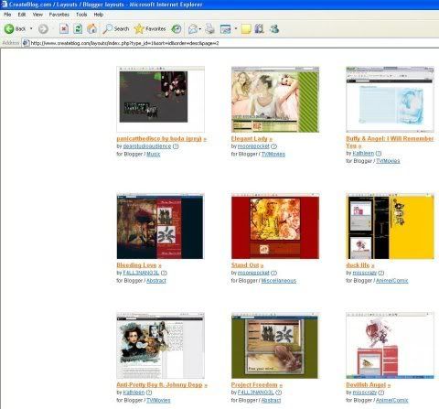Expand the Edit icon dropdown arrow
Viewport: 439px width, 409px height.
click(236, 28)
